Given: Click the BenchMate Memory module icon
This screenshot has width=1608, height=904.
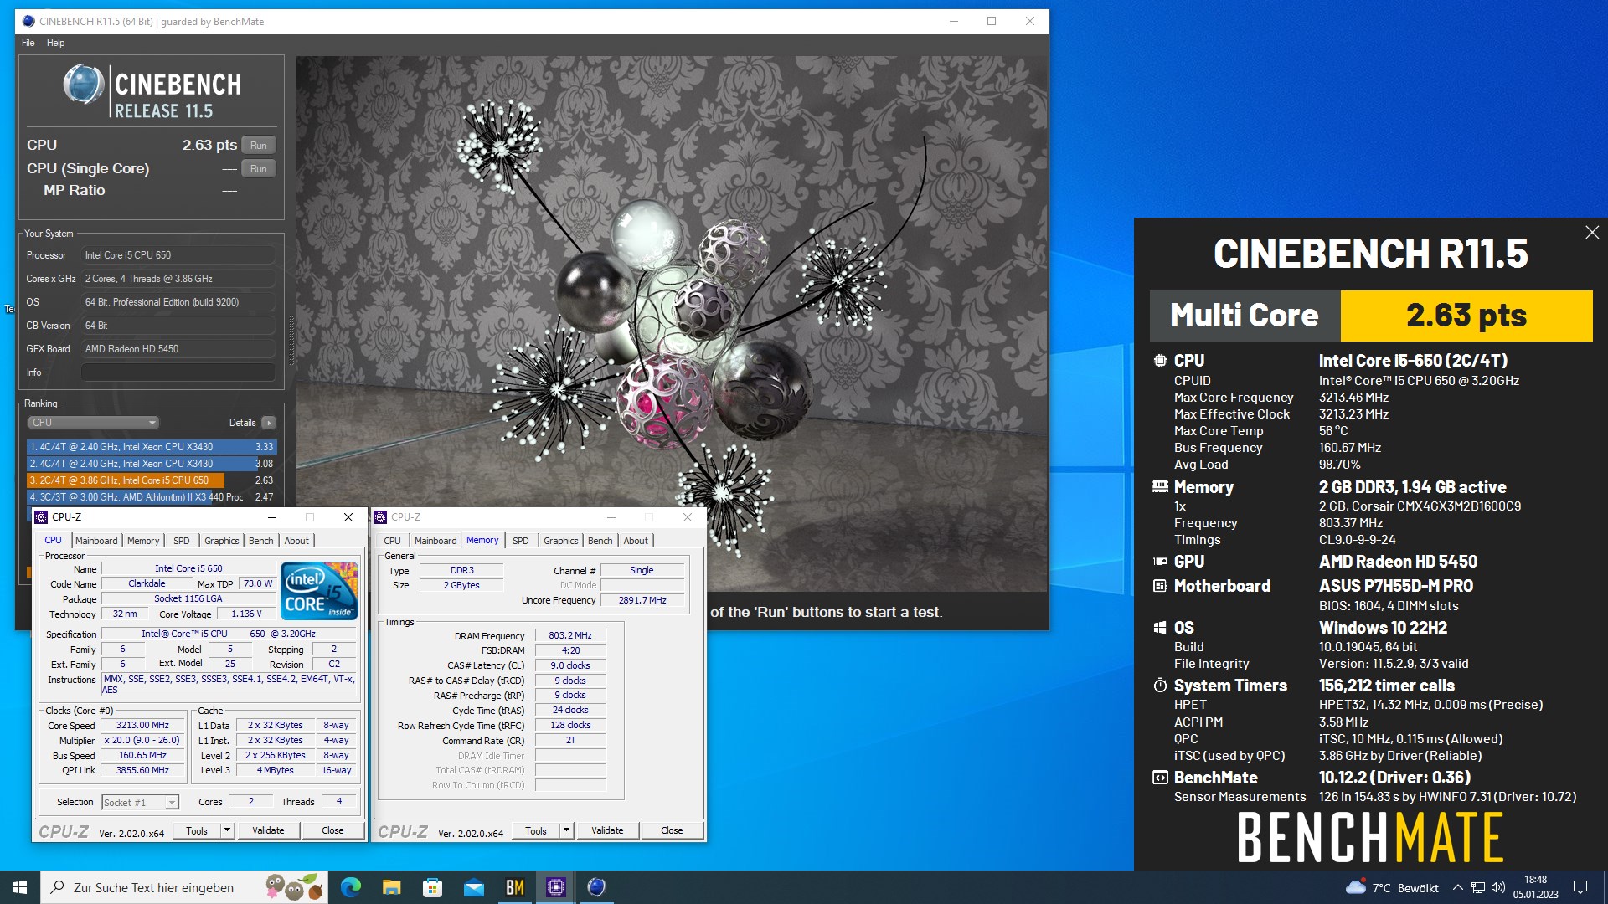Looking at the screenshot, I should (1160, 487).
